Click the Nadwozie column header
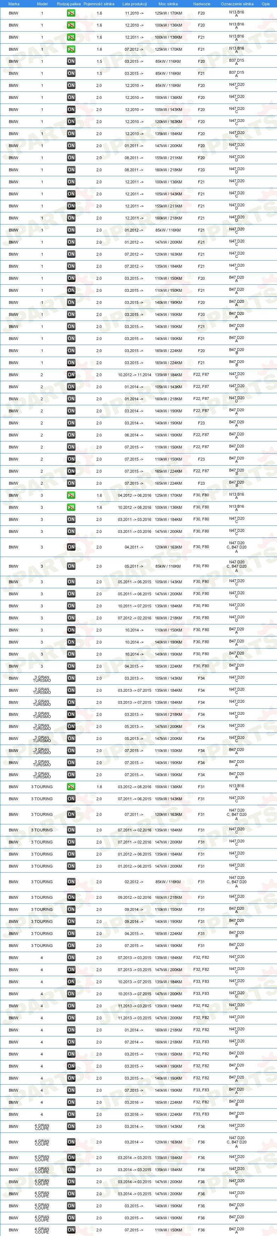Image resolution: width=277 pixels, height=1236 pixels. coord(202,4)
